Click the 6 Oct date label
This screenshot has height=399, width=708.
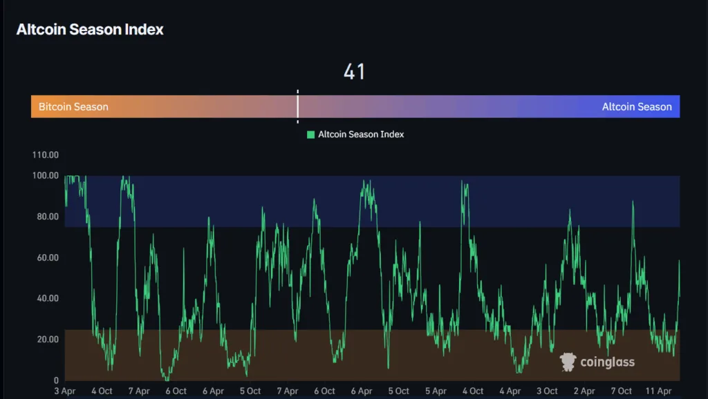coord(175,390)
